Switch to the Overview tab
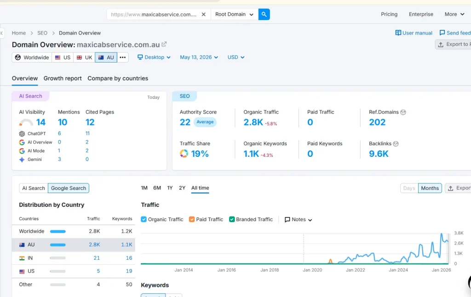471x297 pixels. 25,78
